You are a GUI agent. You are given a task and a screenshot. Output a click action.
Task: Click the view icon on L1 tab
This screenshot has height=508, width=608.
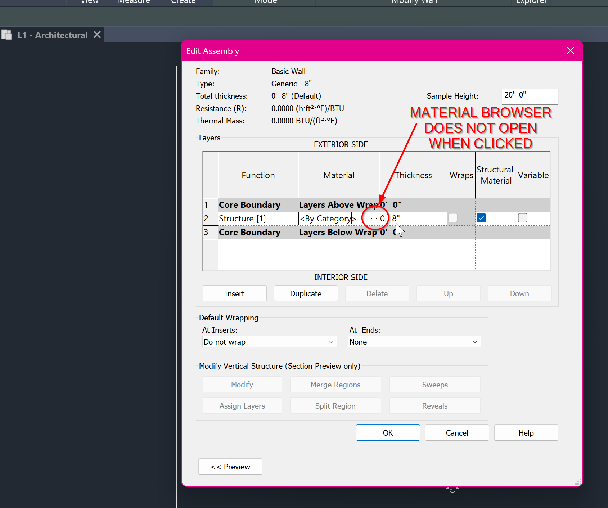click(x=6, y=35)
